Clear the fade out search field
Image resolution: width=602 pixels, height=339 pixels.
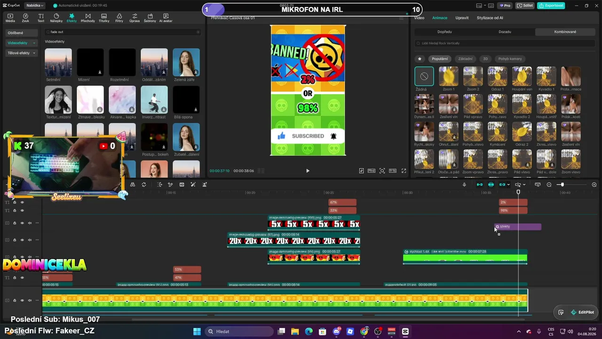click(x=198, y=32)
